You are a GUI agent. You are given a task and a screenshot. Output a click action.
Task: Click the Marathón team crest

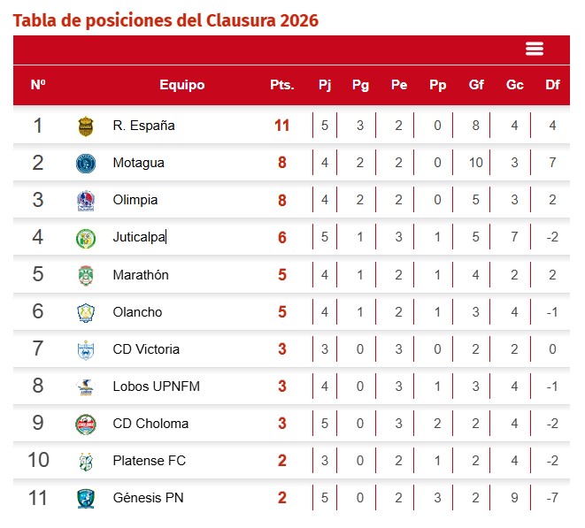pyautogui.click(x=85, y=275)
